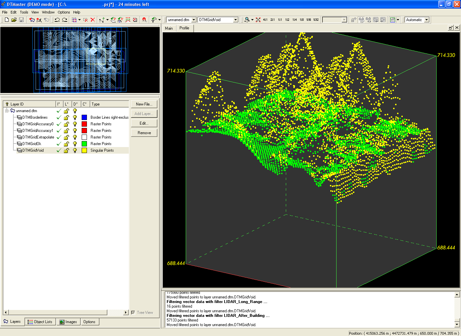Switch to the Profile tab

click(184, 28)
